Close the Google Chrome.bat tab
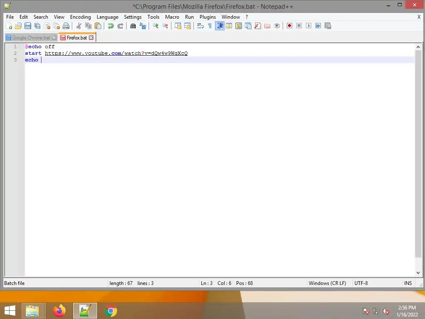The image size is (425, 319). tap(54, 38)
